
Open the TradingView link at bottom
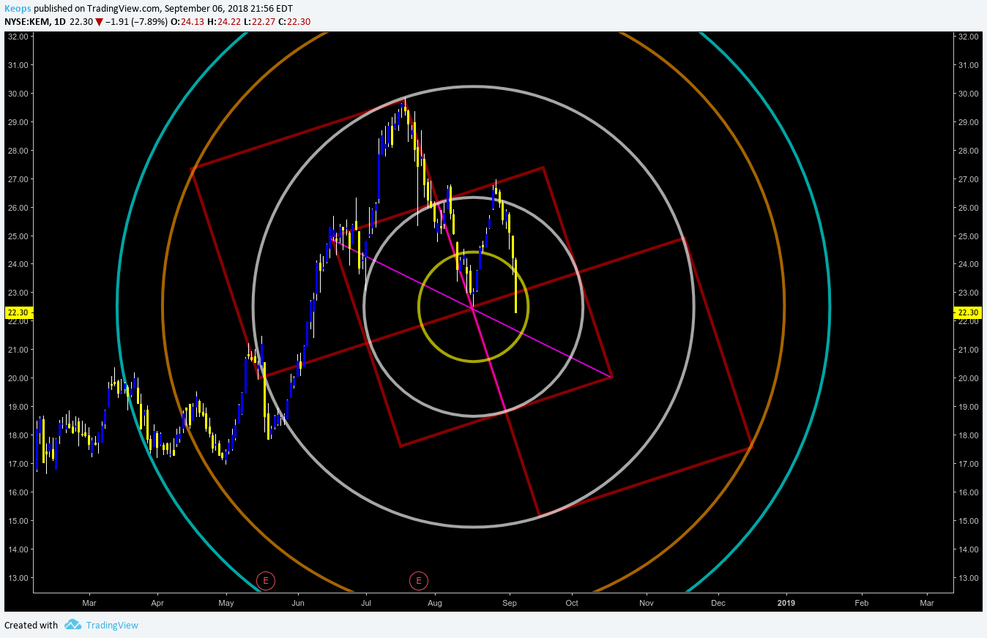click(x=112, y=625)
